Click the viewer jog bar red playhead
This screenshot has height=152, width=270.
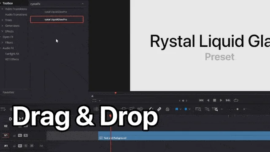point(116,93)
